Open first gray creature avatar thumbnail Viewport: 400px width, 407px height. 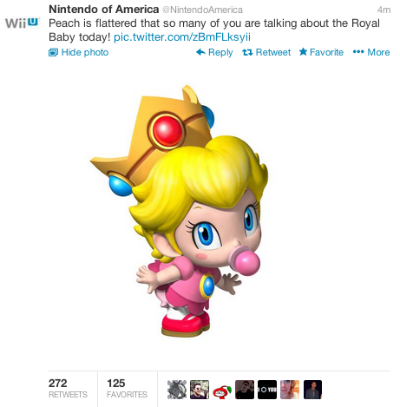(x=177, y=390)
